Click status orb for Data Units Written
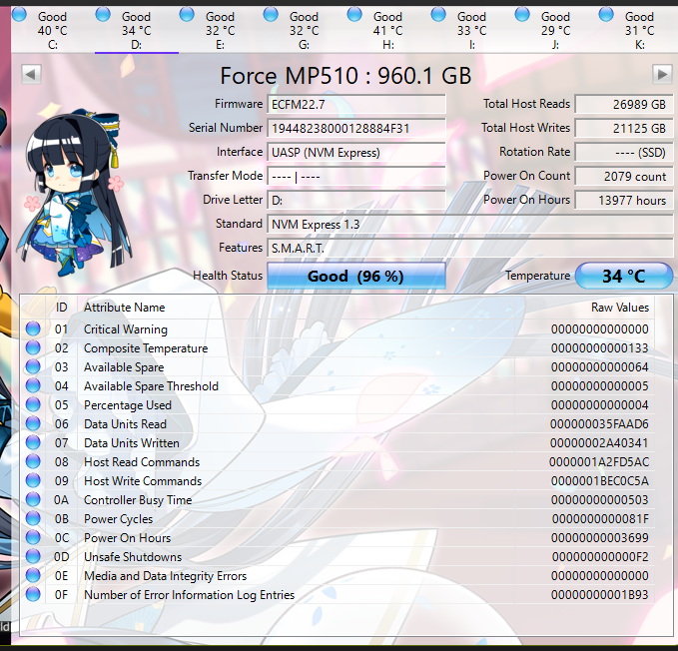678x651 pixels. [x=33, y=442]
